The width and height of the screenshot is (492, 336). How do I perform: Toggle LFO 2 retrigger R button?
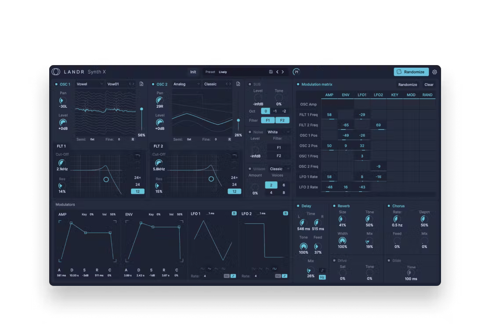tap(286, 213)
